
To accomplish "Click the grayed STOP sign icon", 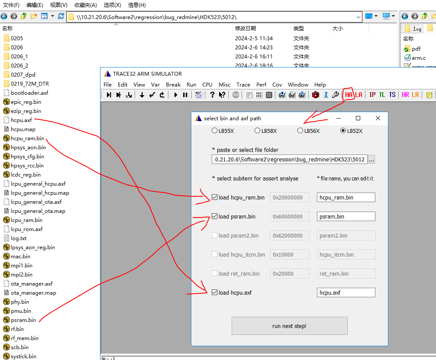I will (x=236, y=95).
